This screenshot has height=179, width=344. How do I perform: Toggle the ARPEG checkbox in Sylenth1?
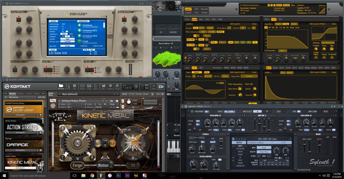(x=234, y=146)
